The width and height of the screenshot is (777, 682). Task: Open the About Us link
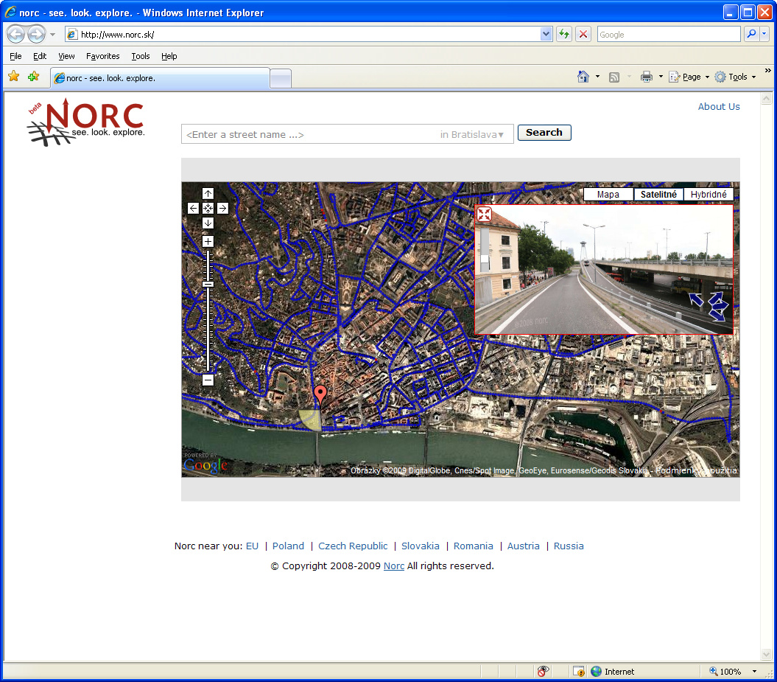tap(718, 107)
